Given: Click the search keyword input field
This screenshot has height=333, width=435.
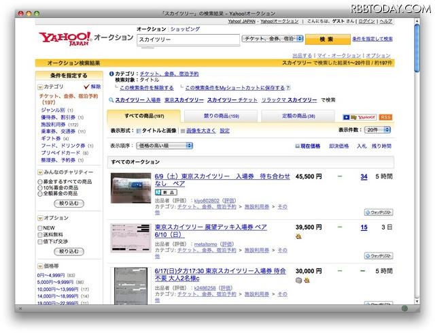Looking at the screenshot, I should pos(188,39).
